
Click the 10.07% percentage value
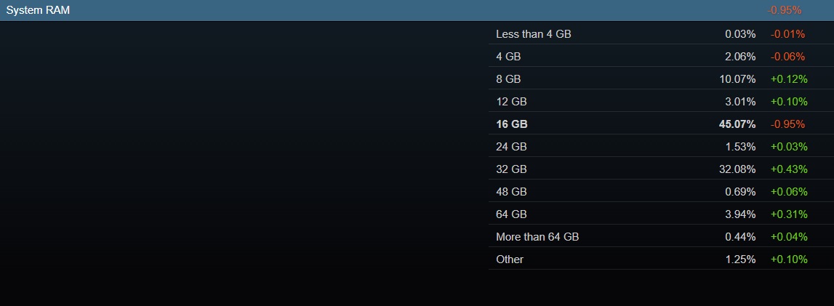click(737, 79)
